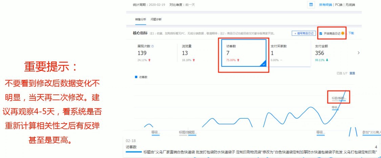Click the red up arrow under 展现次数
The width and height of the screenshot is (381, 158).
click(x=149, y=60)
